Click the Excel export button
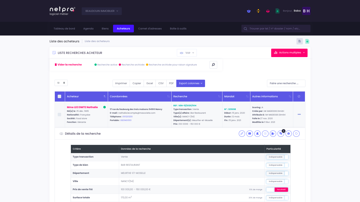The height and width of the screenshot is (202, 360). tap(150, 83)
